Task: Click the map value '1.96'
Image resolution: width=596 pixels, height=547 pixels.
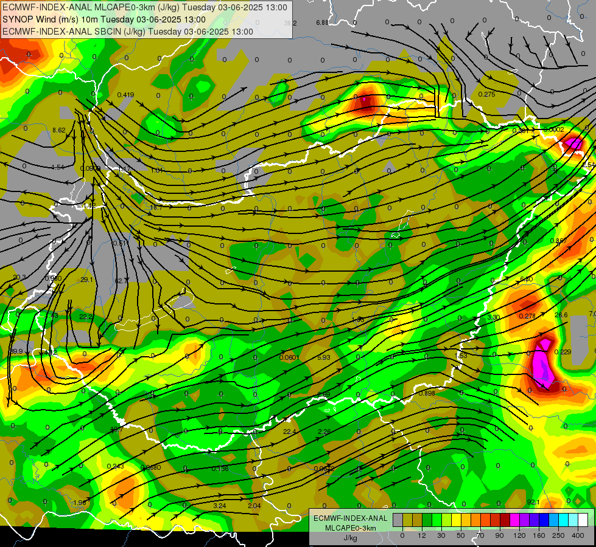Action: 80,503
